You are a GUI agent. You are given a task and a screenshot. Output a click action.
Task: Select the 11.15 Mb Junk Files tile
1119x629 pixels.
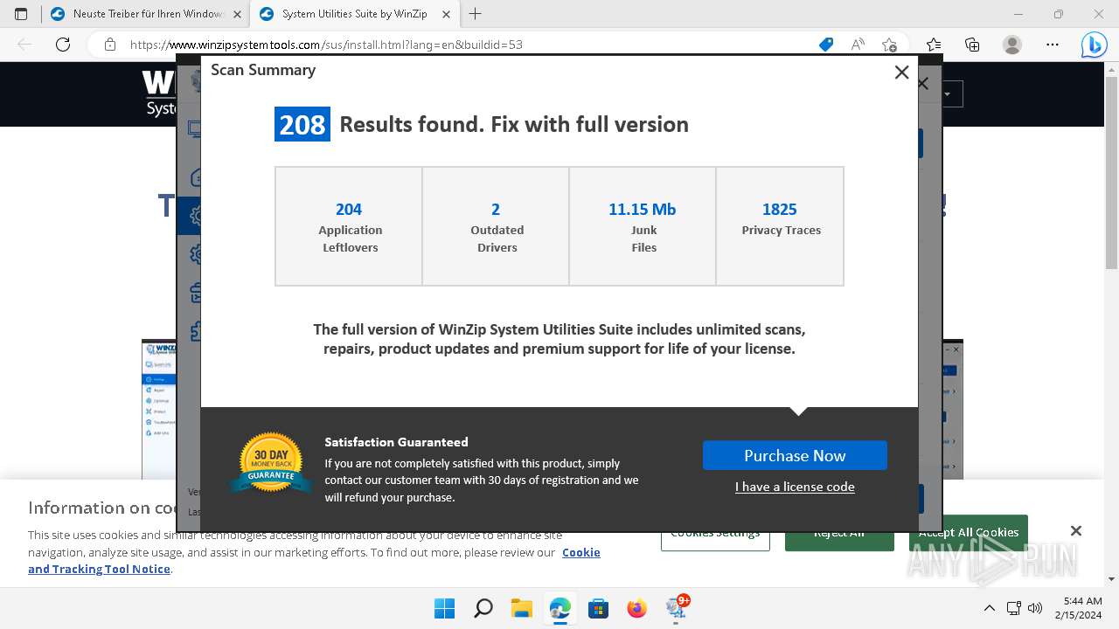tap(643, 226)
